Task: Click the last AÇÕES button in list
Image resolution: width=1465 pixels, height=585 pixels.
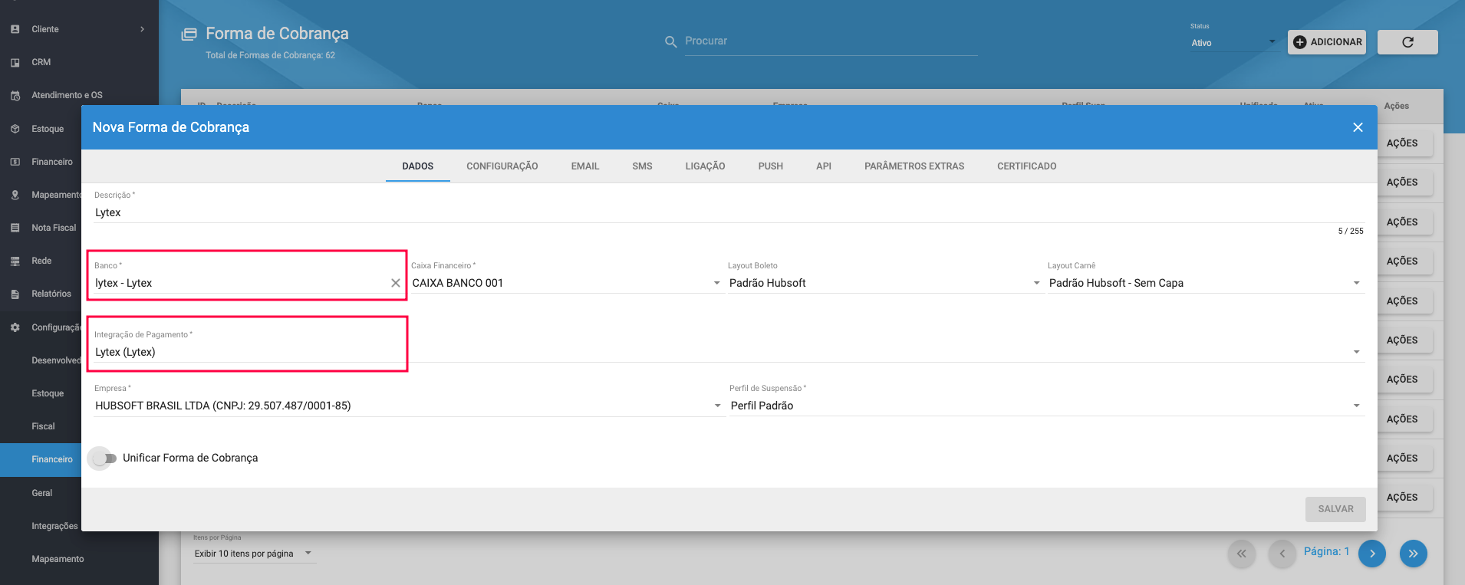Action: 1402,498
